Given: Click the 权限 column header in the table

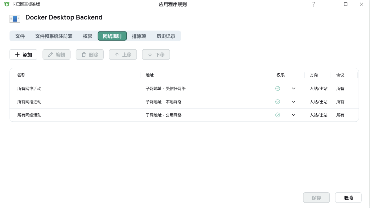Looking at the screenshot, I should 281,75.
